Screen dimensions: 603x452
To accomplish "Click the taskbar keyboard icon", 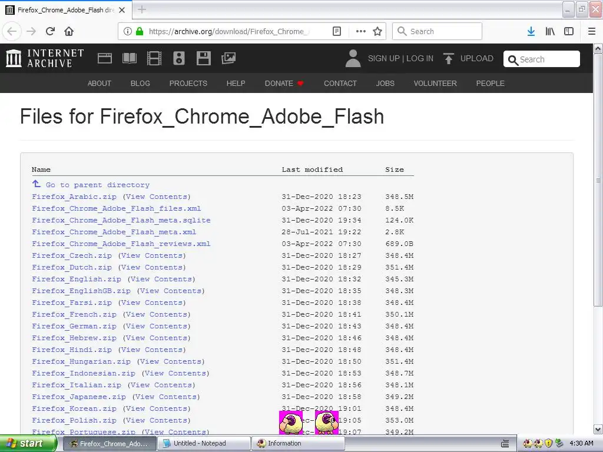I will pyautogui.click(x=505, y=444).
